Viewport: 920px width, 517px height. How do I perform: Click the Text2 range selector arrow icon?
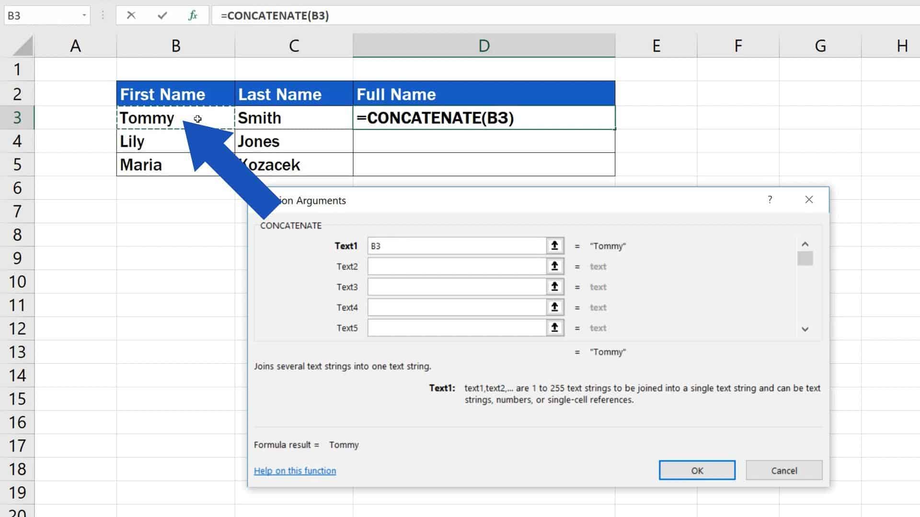click(554, 266)
